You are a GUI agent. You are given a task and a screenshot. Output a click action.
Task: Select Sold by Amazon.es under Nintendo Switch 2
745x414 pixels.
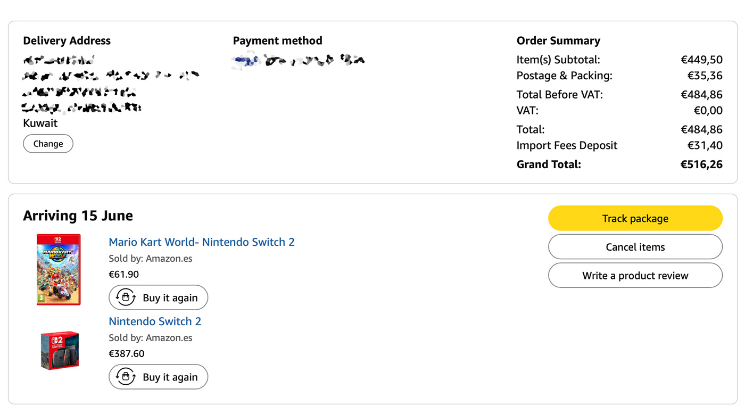151,338
